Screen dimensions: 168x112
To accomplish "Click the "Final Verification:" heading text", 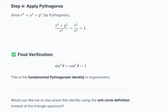I will point(35,54).
